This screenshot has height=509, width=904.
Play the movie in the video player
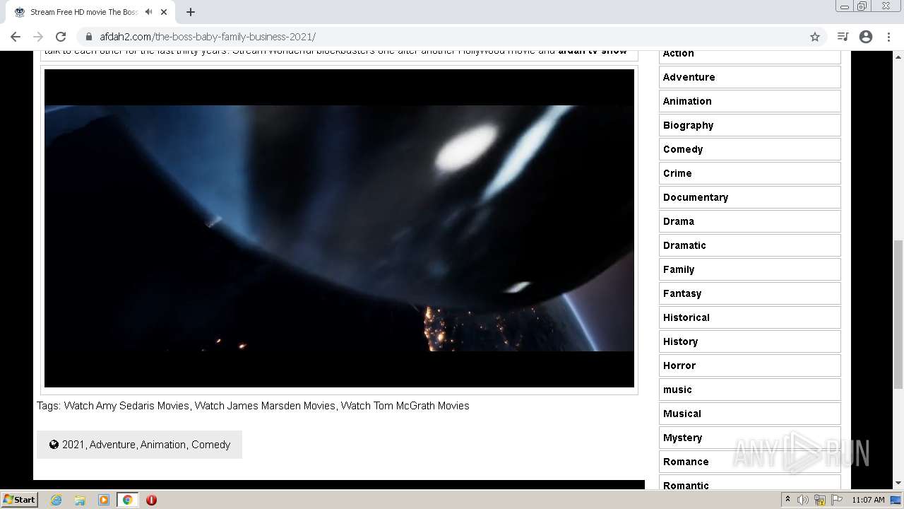[339, 228]
